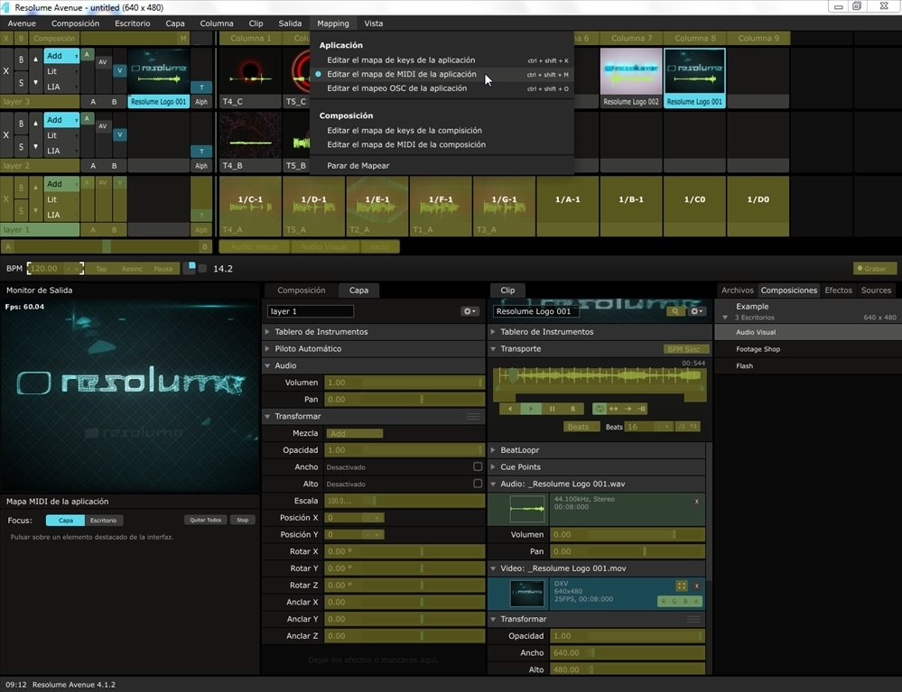902x692 pixels.
Task: Enable ping-pong (bounce) playback mode icon
Action: point(614,409)
